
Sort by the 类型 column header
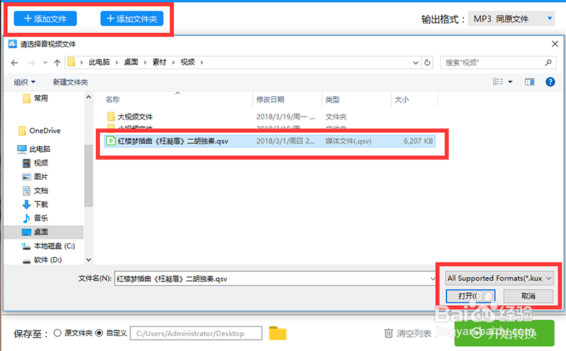tap(333, 100)
